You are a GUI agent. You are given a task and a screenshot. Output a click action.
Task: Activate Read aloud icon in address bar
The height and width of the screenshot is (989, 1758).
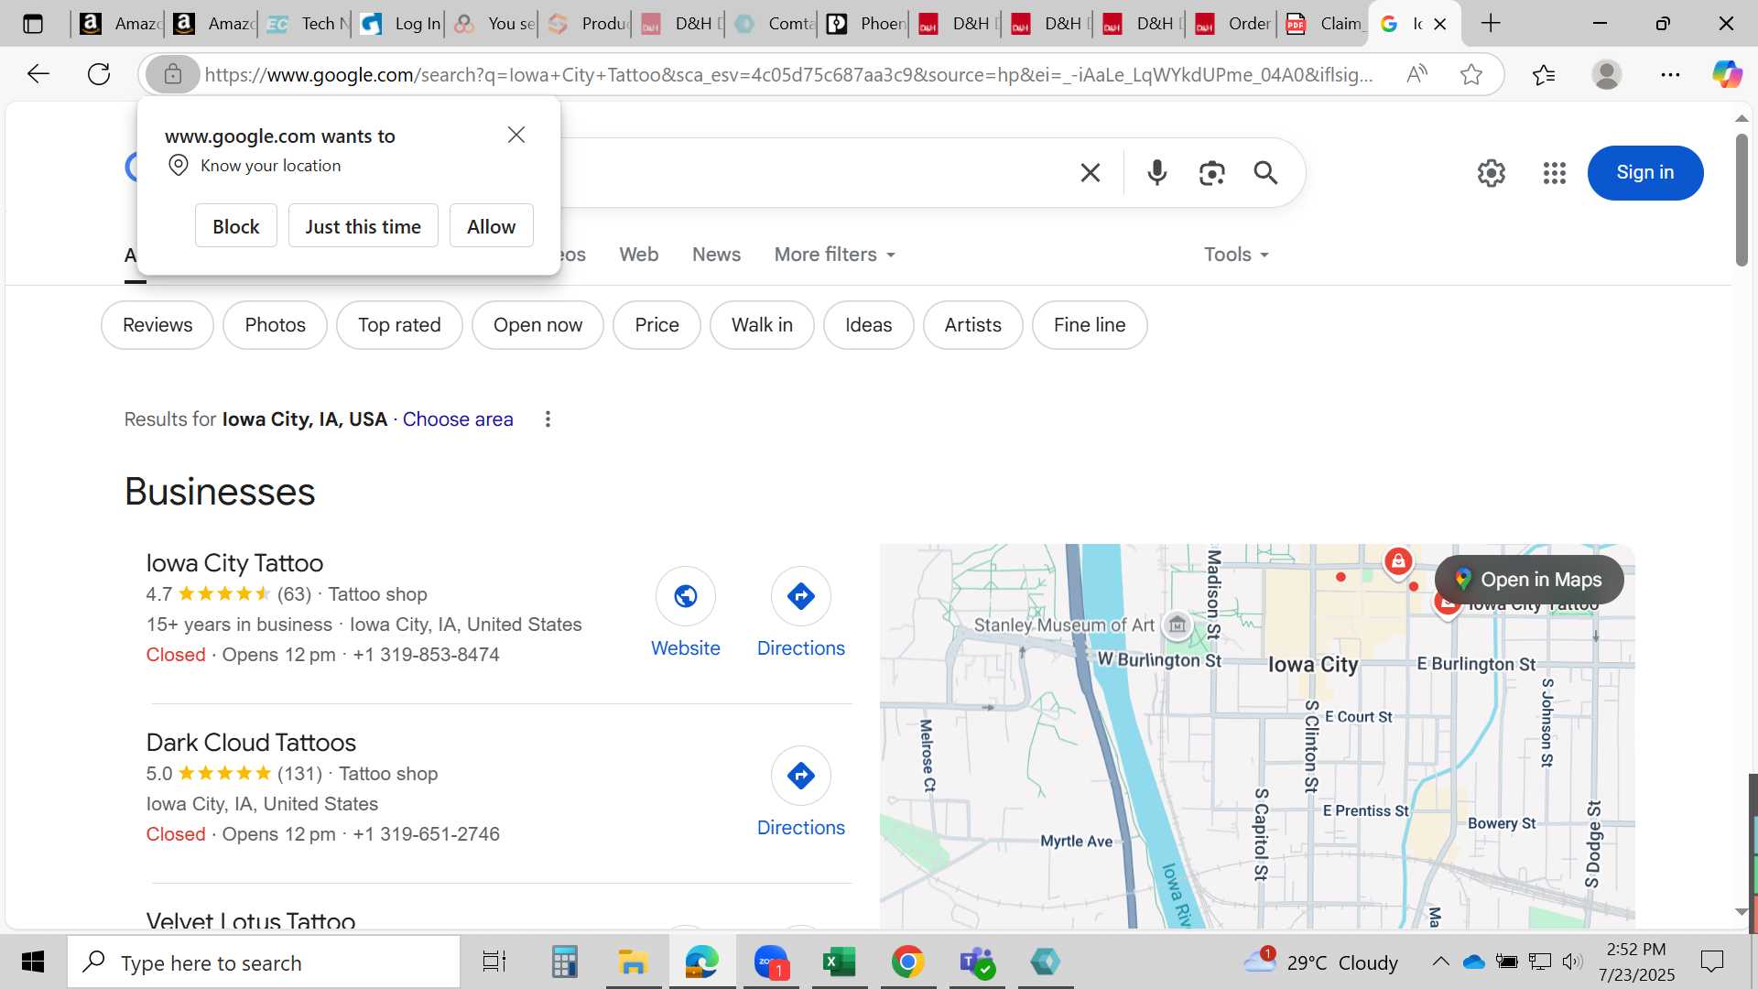1416,74
